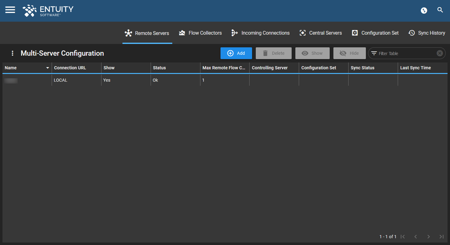The image size is (450, 245).
Task: Clear the Filter Table field
Action: [440, 53]
